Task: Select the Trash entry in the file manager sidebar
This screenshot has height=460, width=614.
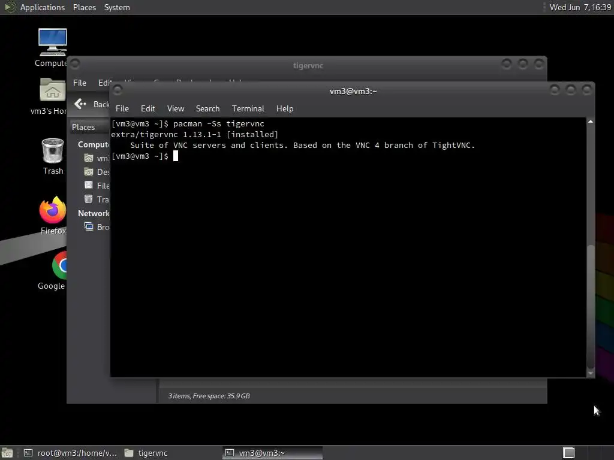Action: [x=97, y=199]
